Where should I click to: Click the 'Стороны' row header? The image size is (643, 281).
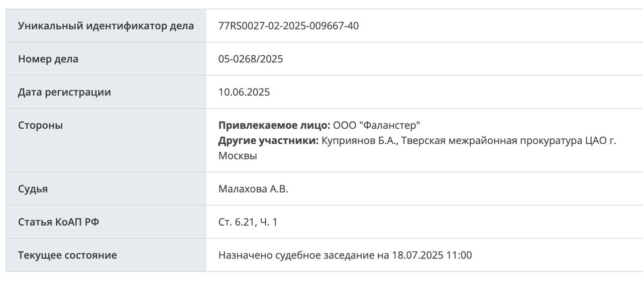106,140
